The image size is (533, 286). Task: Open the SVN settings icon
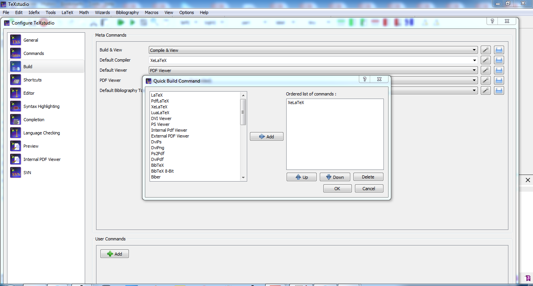pos(16,173)
